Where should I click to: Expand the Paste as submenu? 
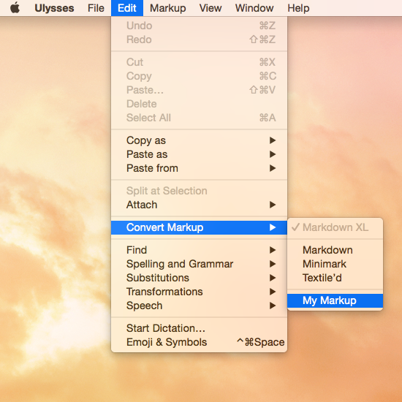pos(200,154)
